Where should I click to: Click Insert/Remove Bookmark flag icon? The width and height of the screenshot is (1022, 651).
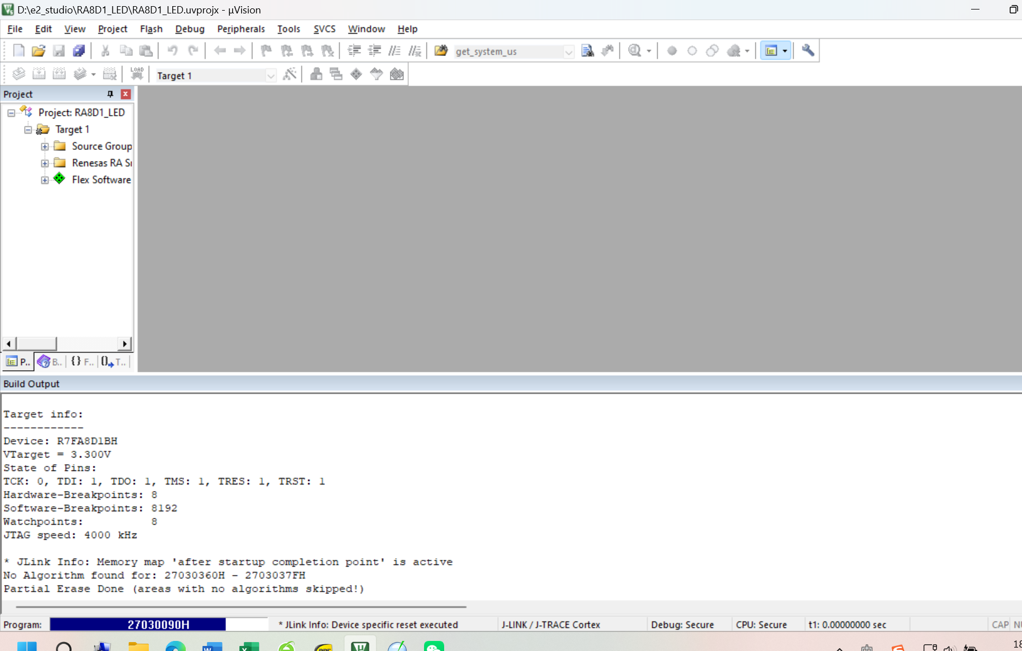coord(266,51)
